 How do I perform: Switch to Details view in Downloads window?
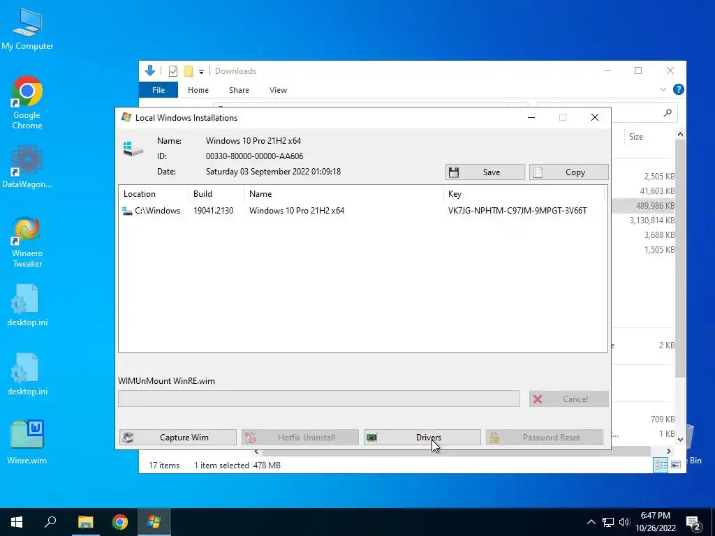661,465
